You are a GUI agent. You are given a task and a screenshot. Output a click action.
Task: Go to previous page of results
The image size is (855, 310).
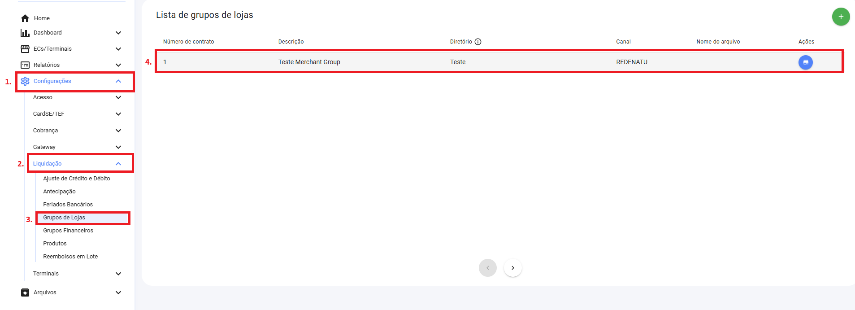[x=487, y=268]
